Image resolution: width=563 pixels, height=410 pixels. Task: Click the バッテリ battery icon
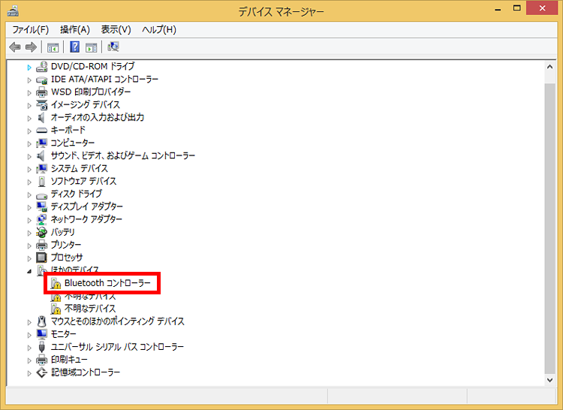click(41, 232)
